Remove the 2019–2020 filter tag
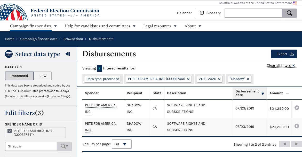This screenshot has height=157, width=302. pos(219,79)
